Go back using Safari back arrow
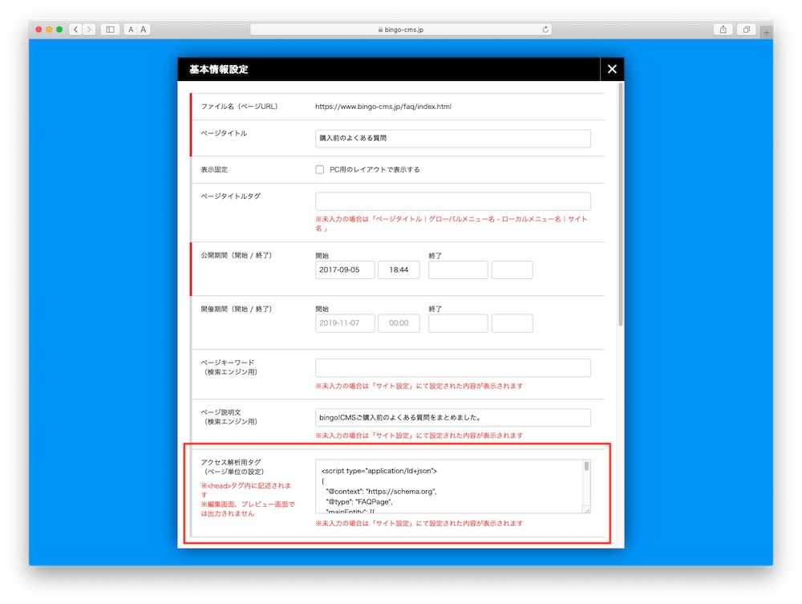 [75, 30]
